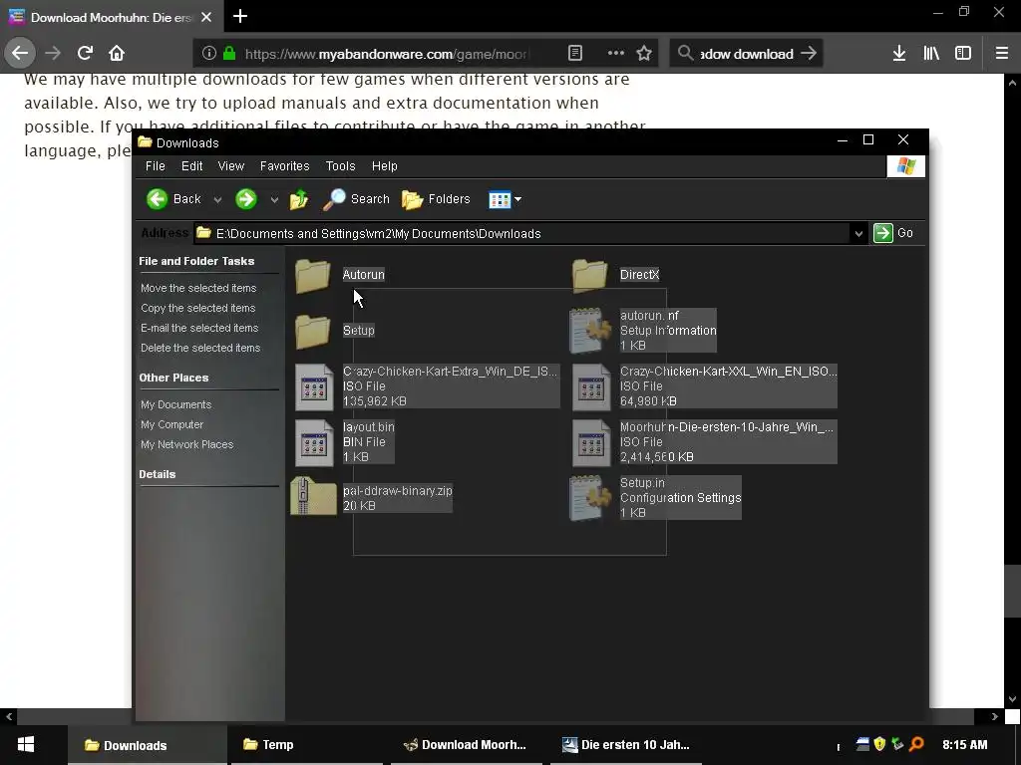Close the Download Moorhuhn browser tab

206,18
